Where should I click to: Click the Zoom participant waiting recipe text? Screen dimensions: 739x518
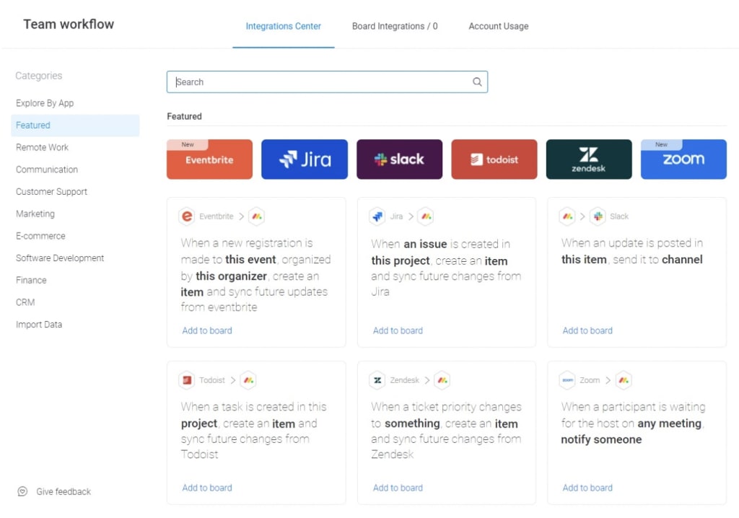[633, 423]
